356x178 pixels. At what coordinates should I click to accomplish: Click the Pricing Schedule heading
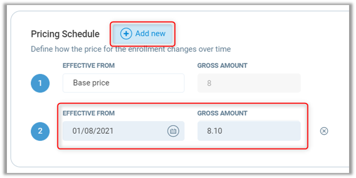tap(65, 34)
